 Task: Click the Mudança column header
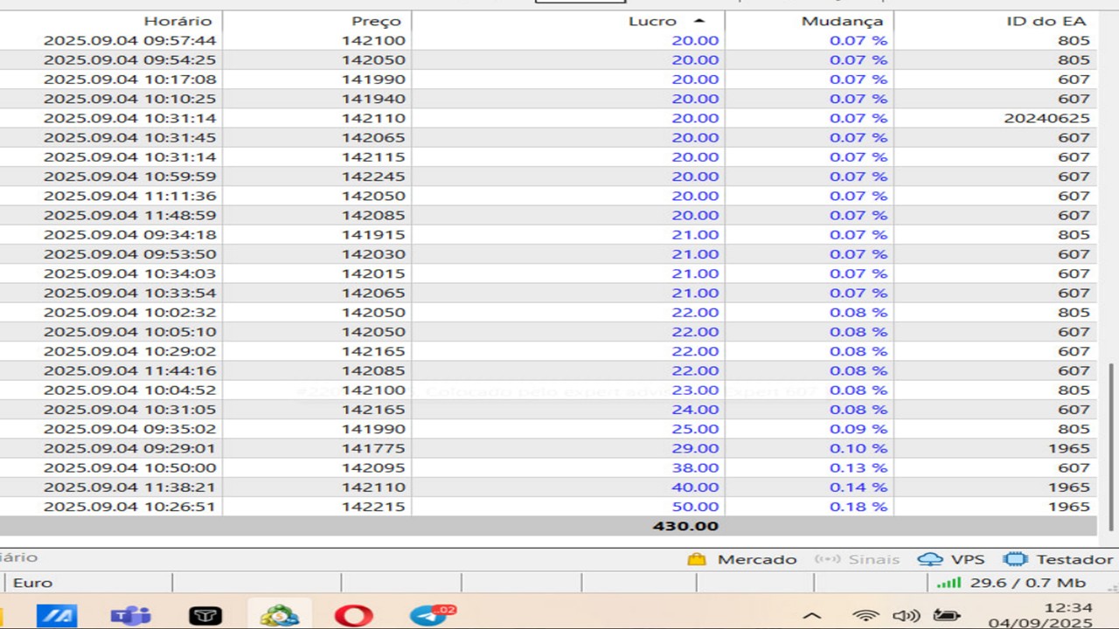(x=842, y=21)
